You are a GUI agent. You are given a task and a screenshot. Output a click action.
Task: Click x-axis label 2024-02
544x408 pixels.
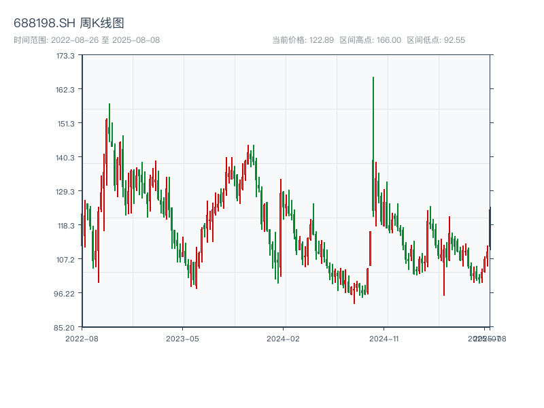coord(283,339)
